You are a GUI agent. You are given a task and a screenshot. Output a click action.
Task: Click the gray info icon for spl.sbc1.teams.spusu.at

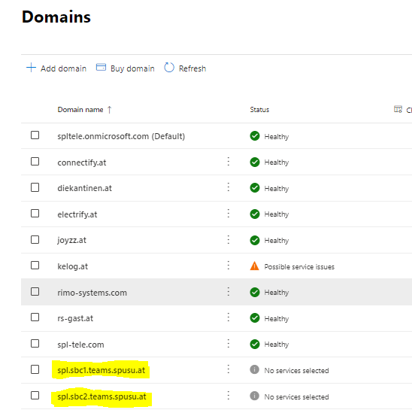254,369
